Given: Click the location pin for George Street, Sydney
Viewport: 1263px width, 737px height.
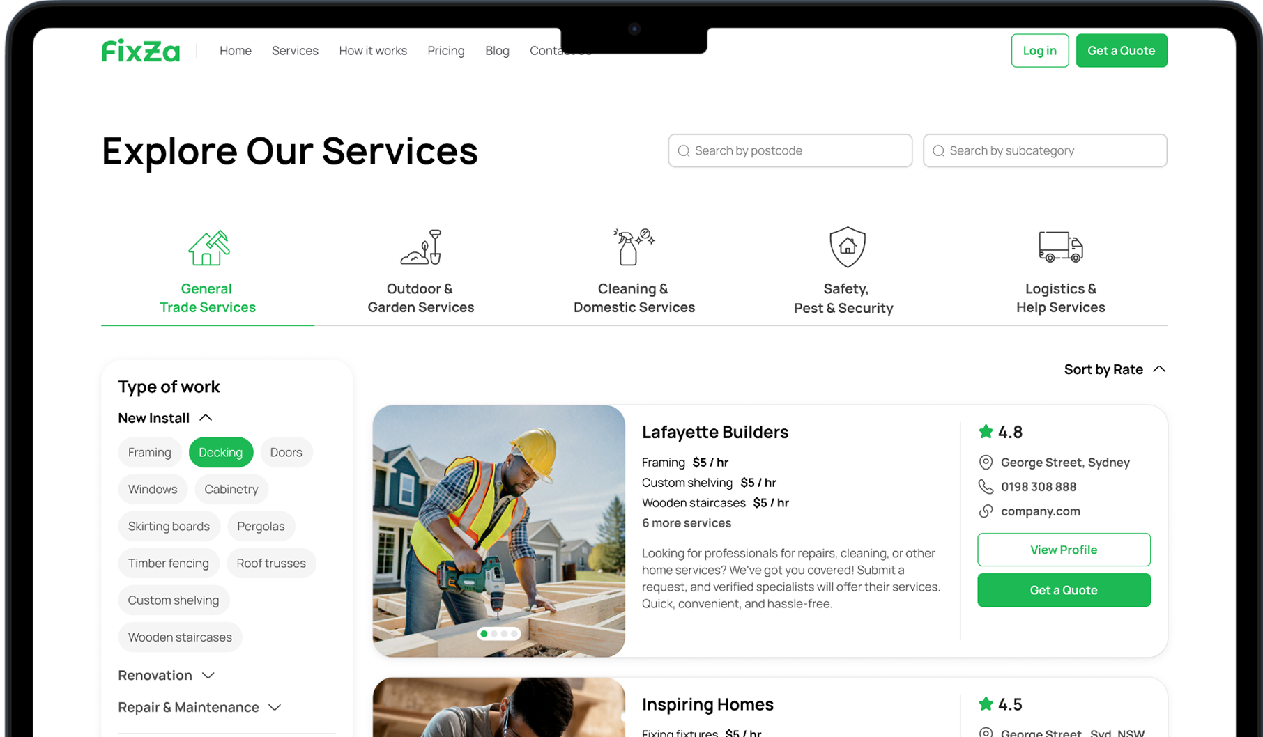Looking at the screenshot, I should coord(986,463).
